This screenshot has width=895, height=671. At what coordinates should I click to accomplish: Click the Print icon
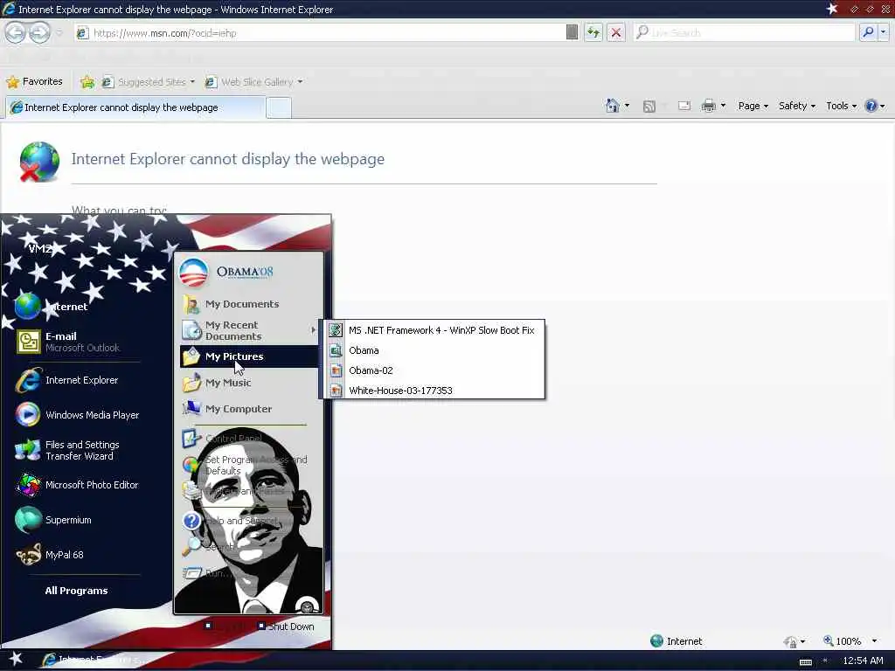708,106
